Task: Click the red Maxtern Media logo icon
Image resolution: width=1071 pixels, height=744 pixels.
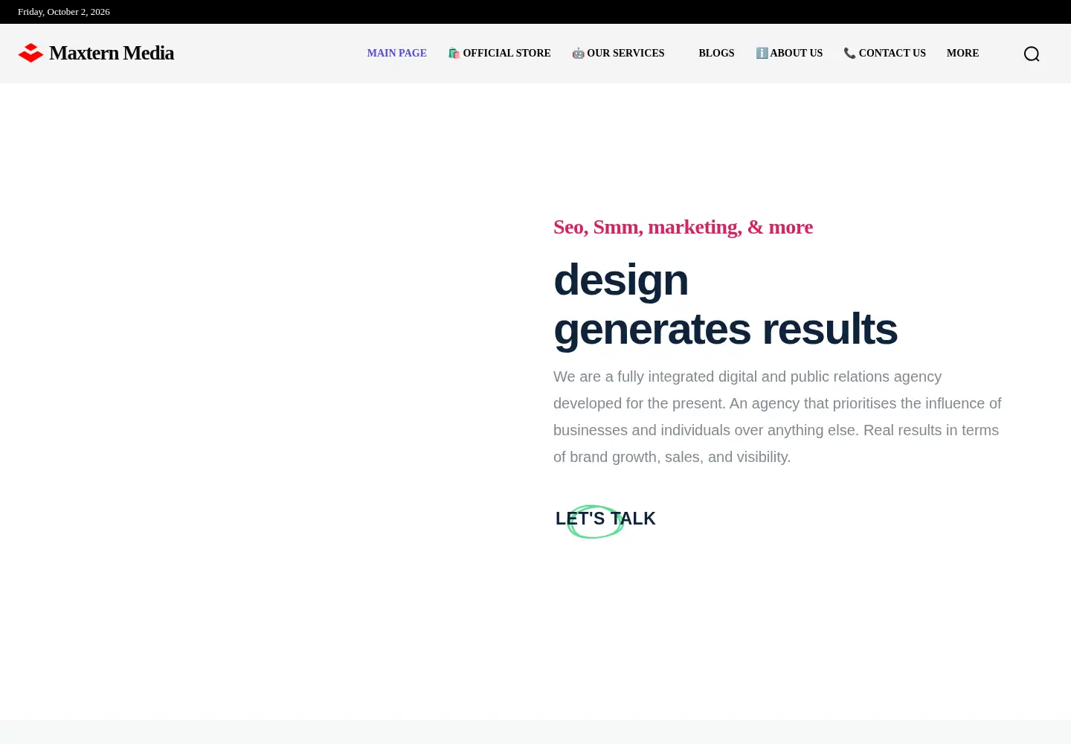Action: tap(30, 53)
